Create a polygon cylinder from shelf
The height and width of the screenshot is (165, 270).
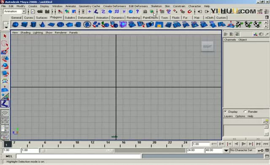pos(33,24)
